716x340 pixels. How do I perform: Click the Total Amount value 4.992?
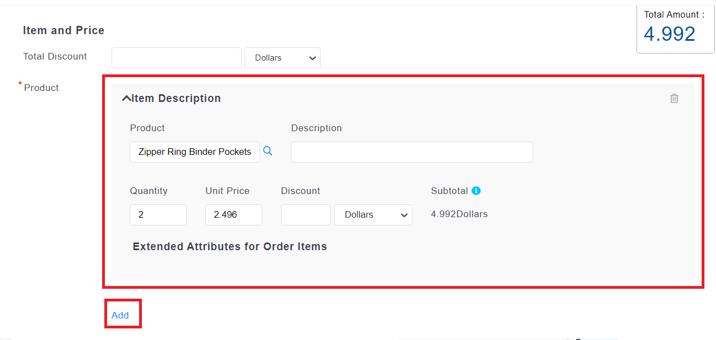tap(669, 34)
